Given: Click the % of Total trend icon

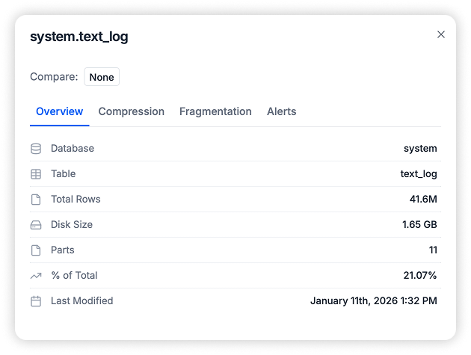Looking at the screenshot, I should 36,276.
